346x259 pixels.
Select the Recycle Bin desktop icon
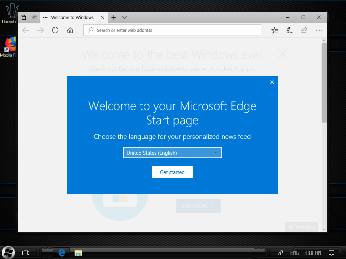pyautogui.click(x=9, y=13)
